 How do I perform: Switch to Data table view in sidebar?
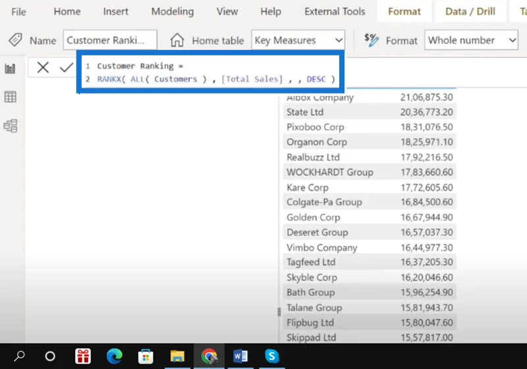[x=10, y=97]
